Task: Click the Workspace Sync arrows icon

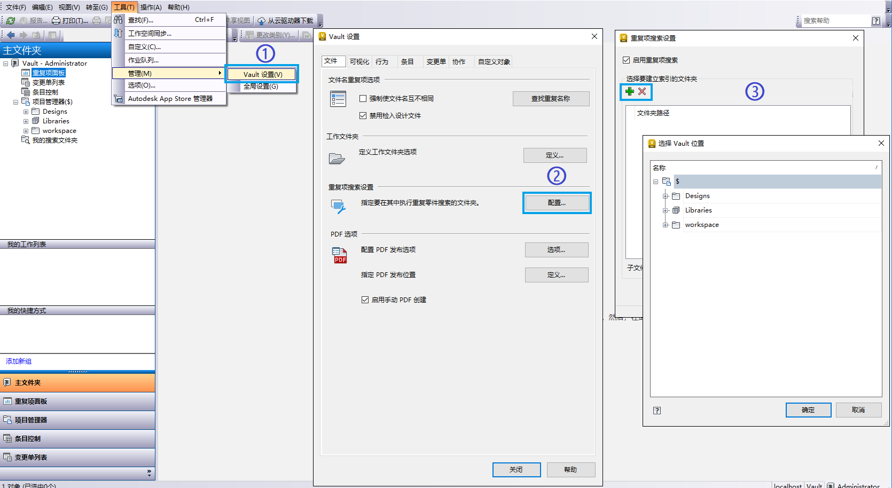Action: coord(118,33)
